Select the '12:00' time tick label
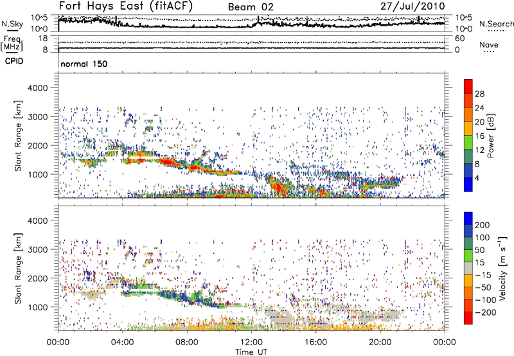 [251, 343]
